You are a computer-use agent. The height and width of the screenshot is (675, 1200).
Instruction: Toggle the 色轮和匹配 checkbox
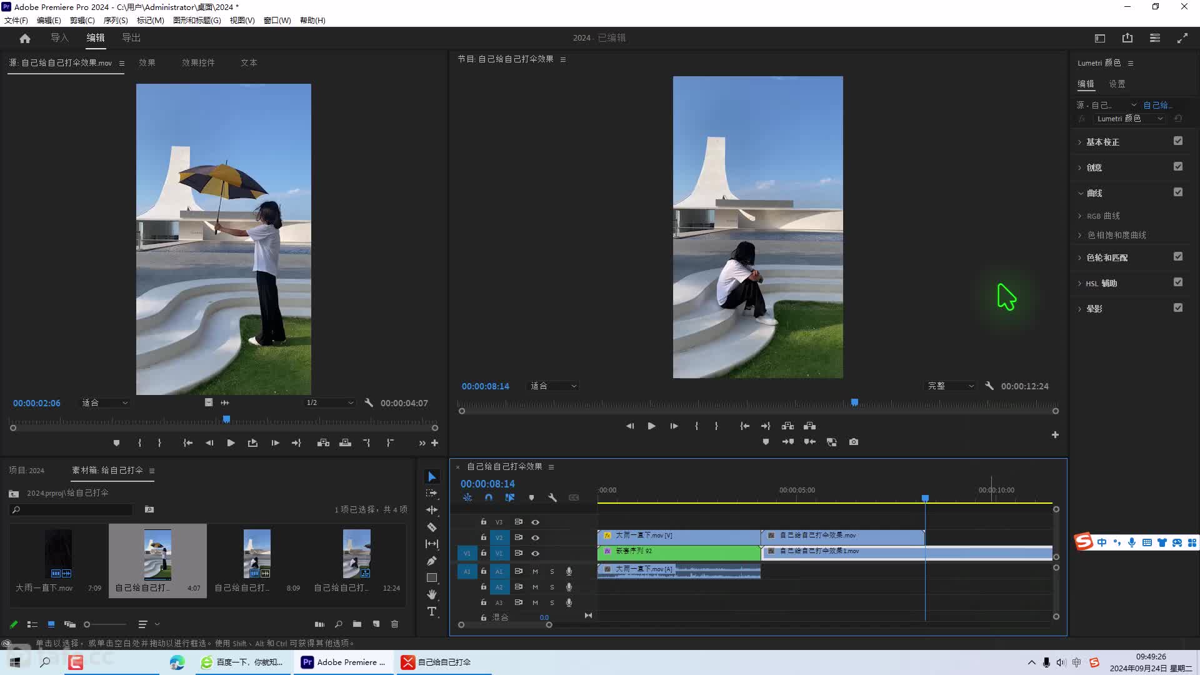coord(1178,257)
